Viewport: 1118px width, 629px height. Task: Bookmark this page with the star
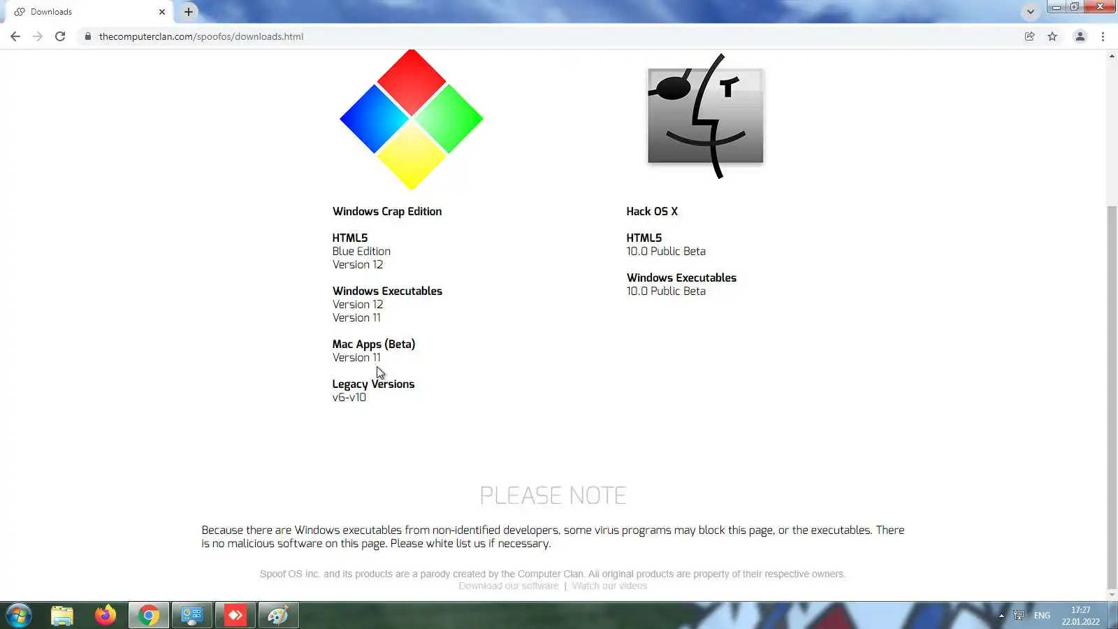[x=1052, y=36]
